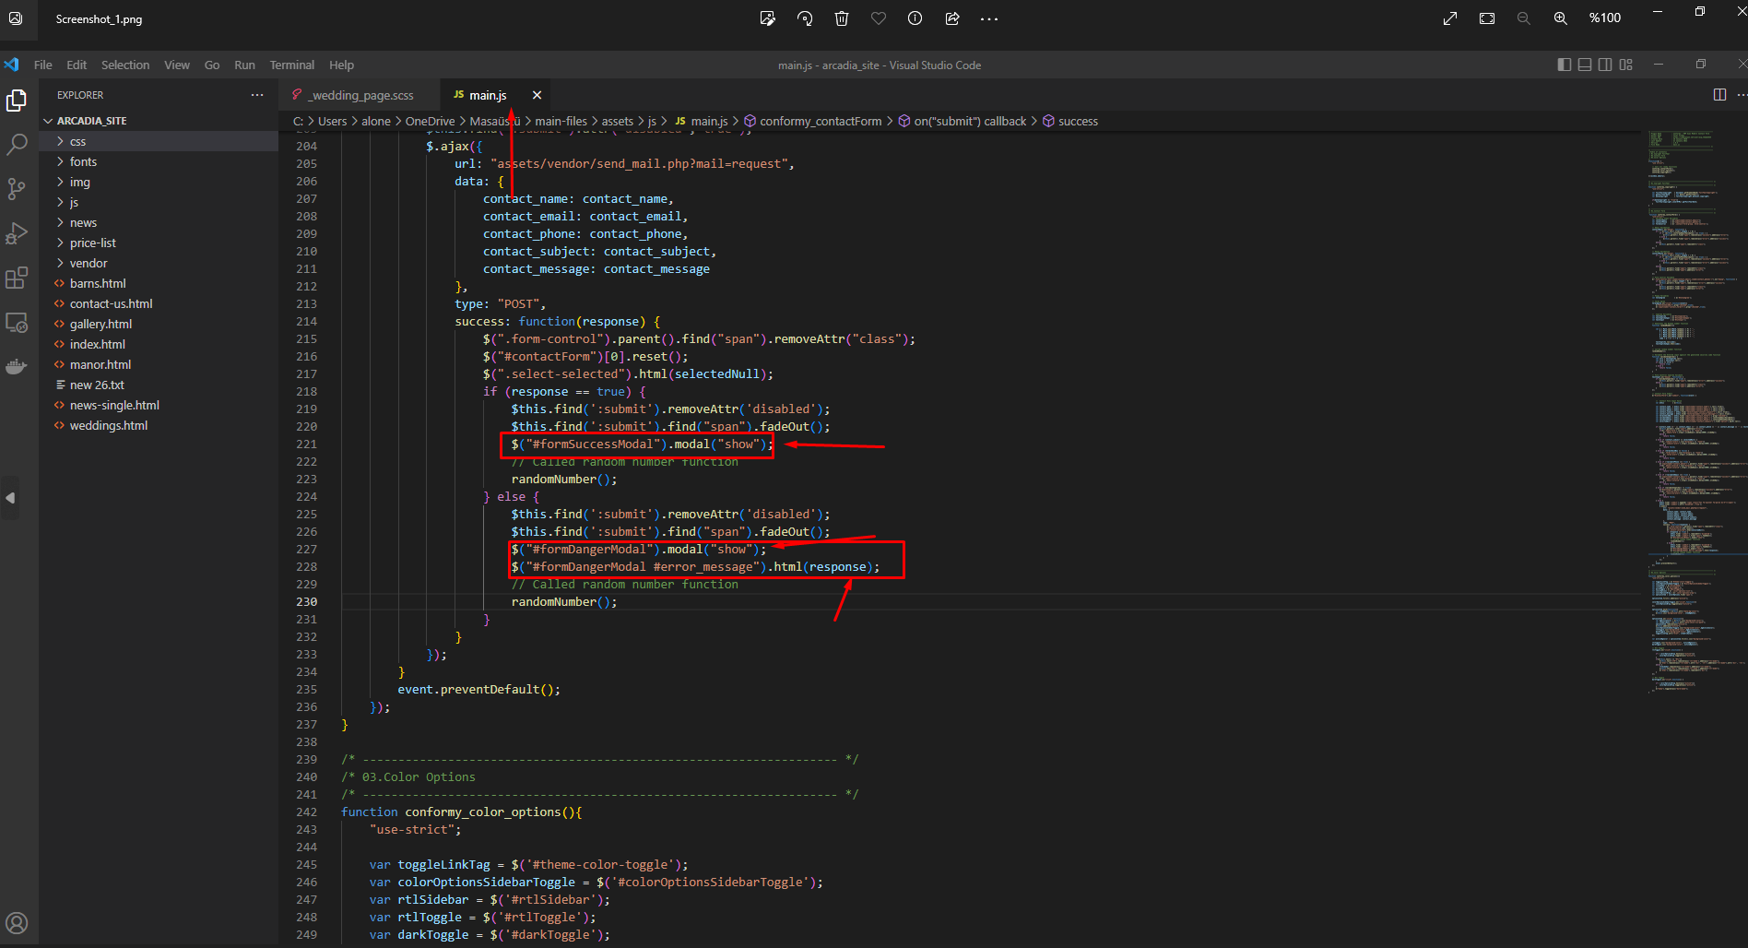Viewport: 1748px width, 948px height.
Task: Open the editor More Actions menu
Action: 1742,95
